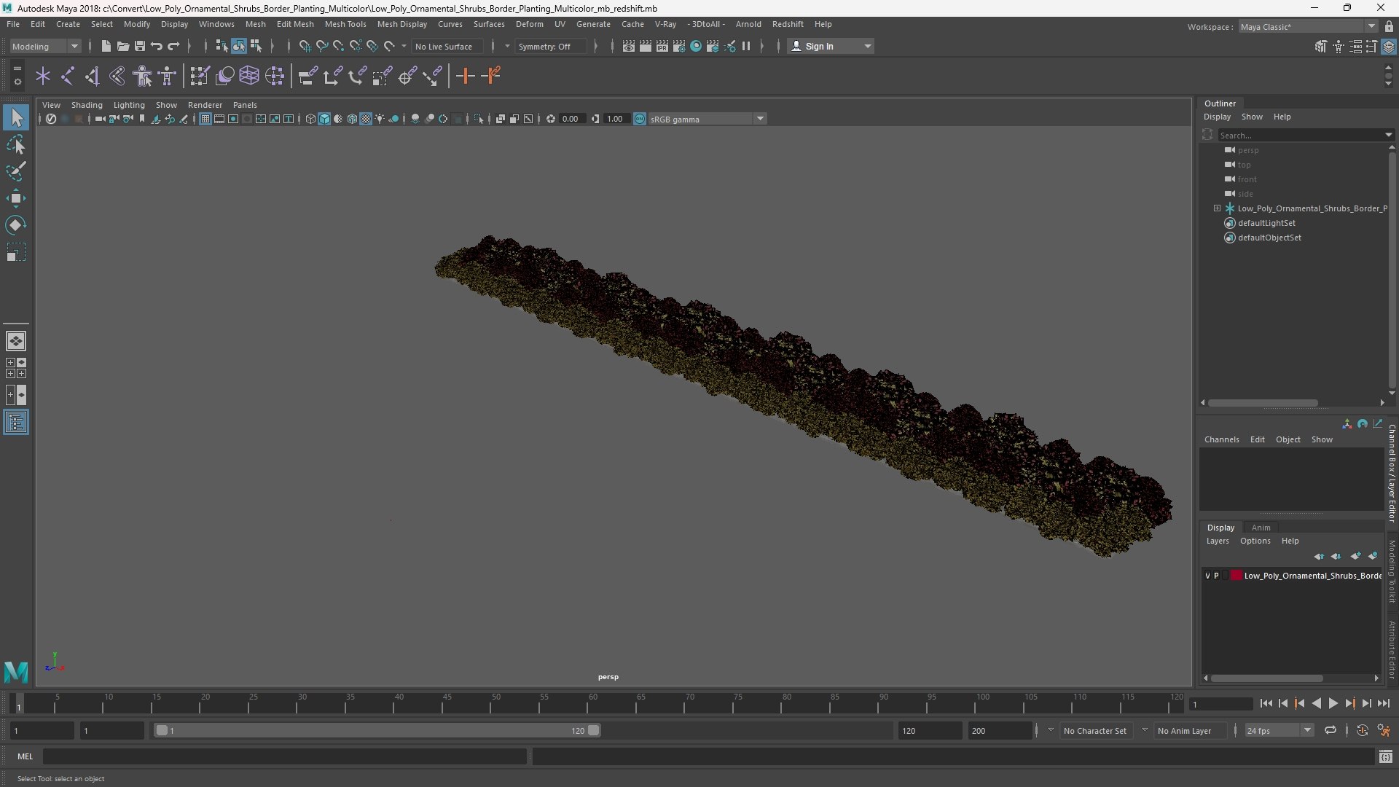The width and height of the screenshot is (1399, 787).
Task: Open the sRGB gamma color dropdown
Action: (707, 119)
